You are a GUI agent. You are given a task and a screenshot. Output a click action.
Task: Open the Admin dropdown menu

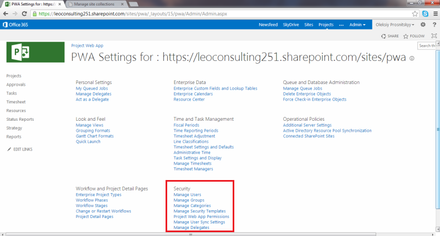click(x=357, y=25)
